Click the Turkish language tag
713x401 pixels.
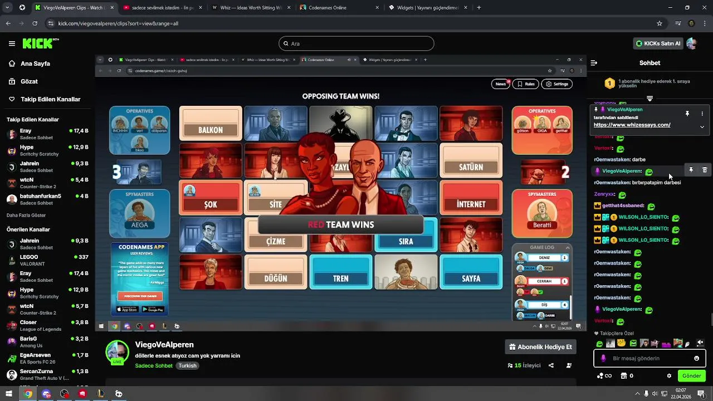(187, 366)
